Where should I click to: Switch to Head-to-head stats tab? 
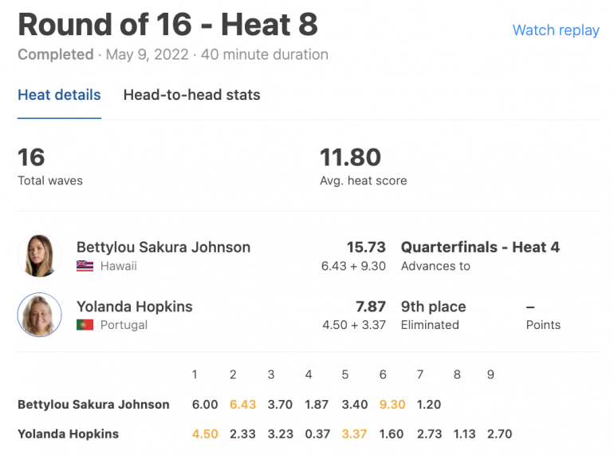[192, 95]
